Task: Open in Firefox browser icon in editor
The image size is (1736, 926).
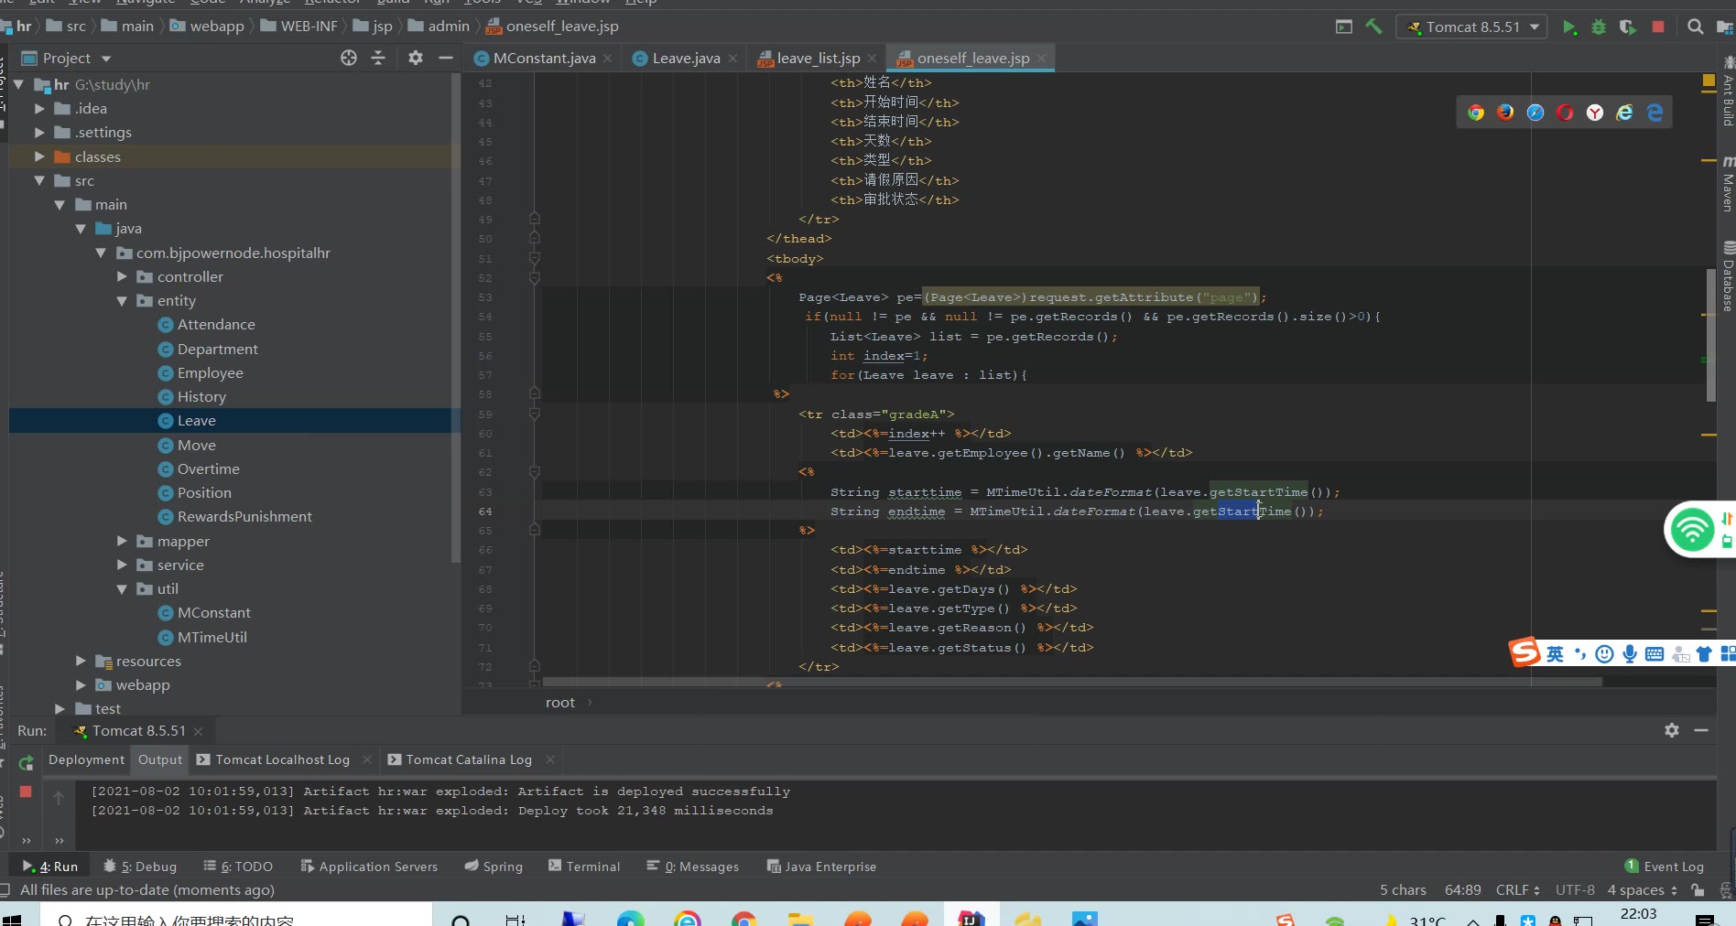Action: [1505, 113]
